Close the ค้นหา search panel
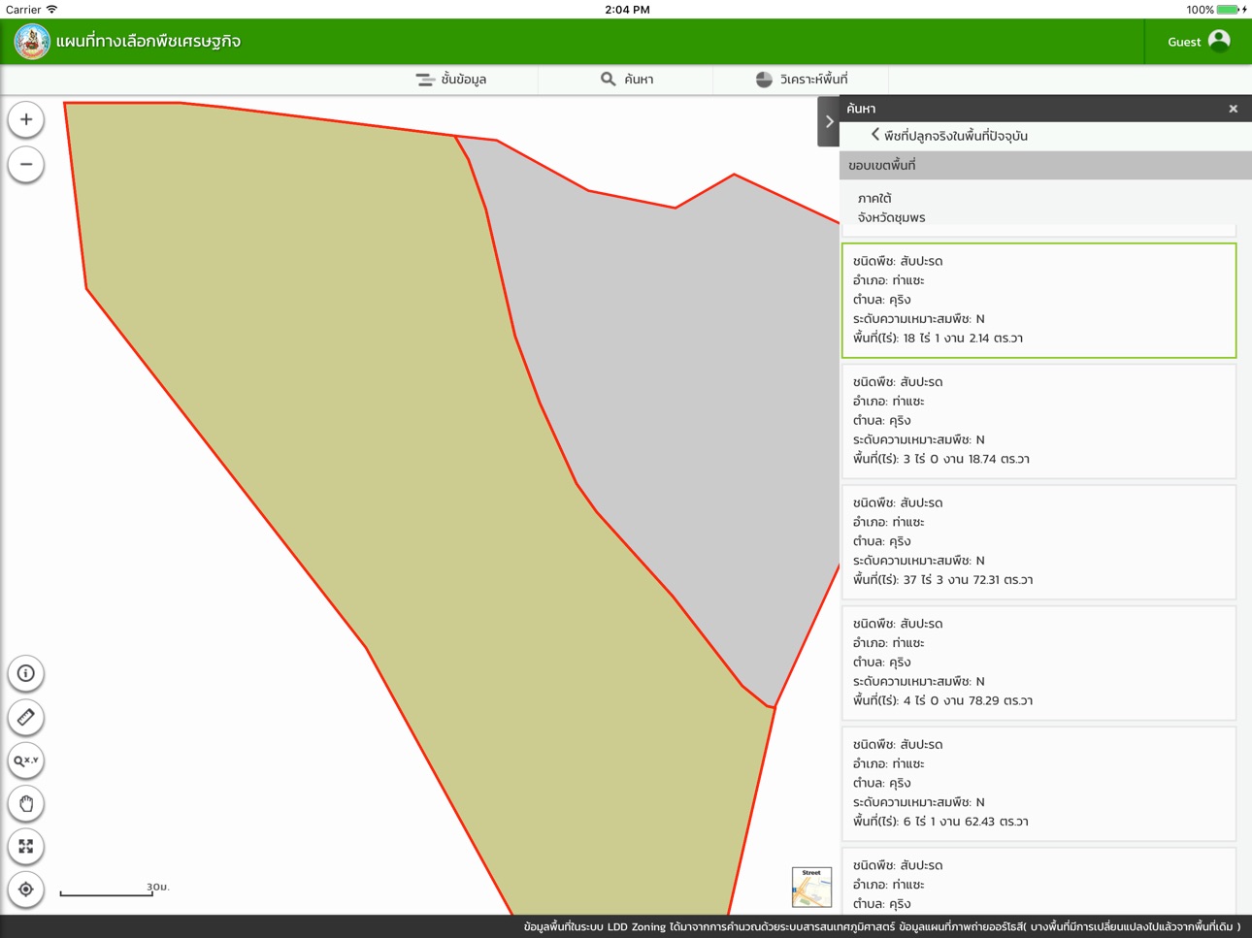Viewport: 1252px width, 938px height. click(1233, 109)
